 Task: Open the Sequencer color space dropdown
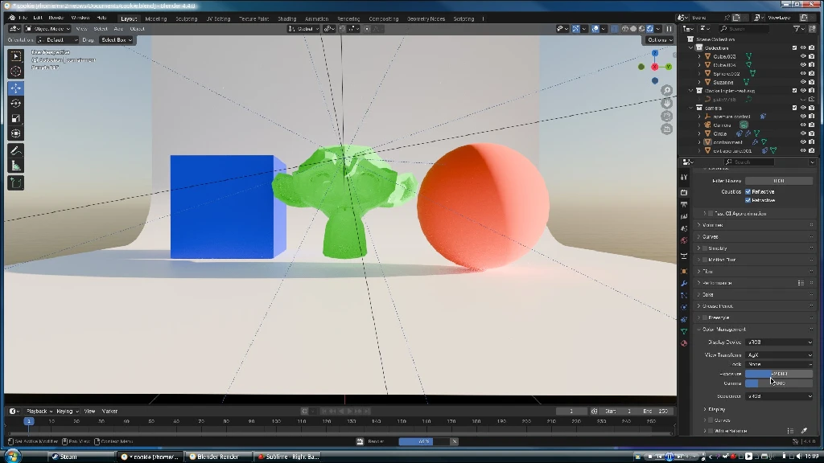tap(779, 396)
